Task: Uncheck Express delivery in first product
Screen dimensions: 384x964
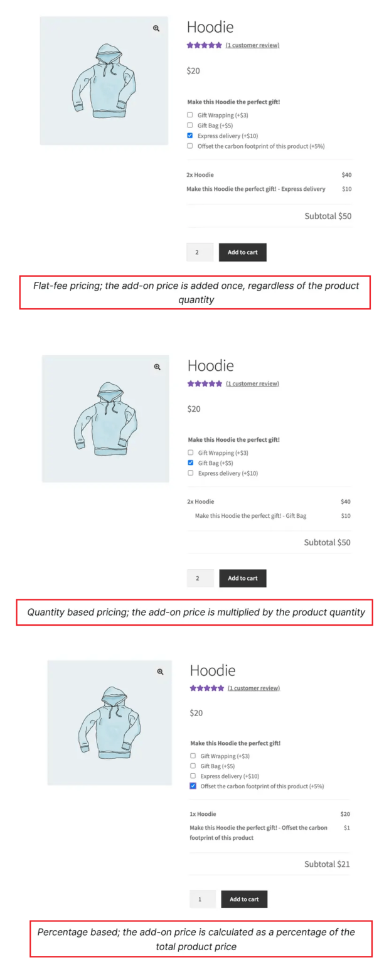Action: (190, 136)
